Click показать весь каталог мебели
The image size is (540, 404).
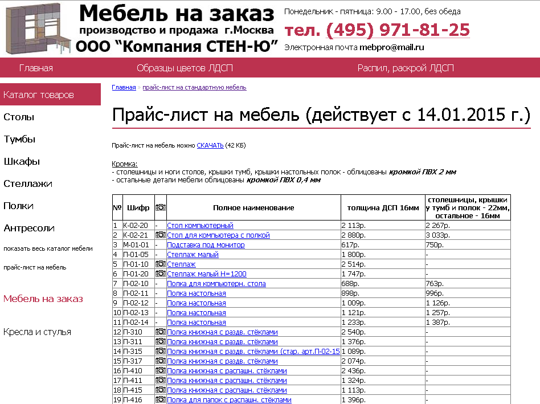48,248
